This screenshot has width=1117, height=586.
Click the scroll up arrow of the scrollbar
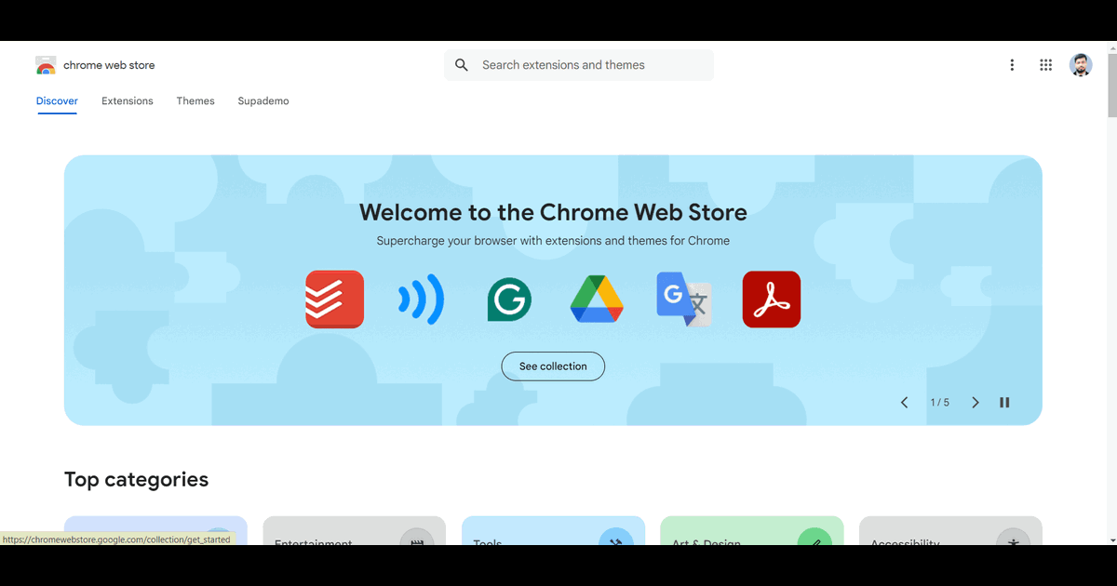1111,47
